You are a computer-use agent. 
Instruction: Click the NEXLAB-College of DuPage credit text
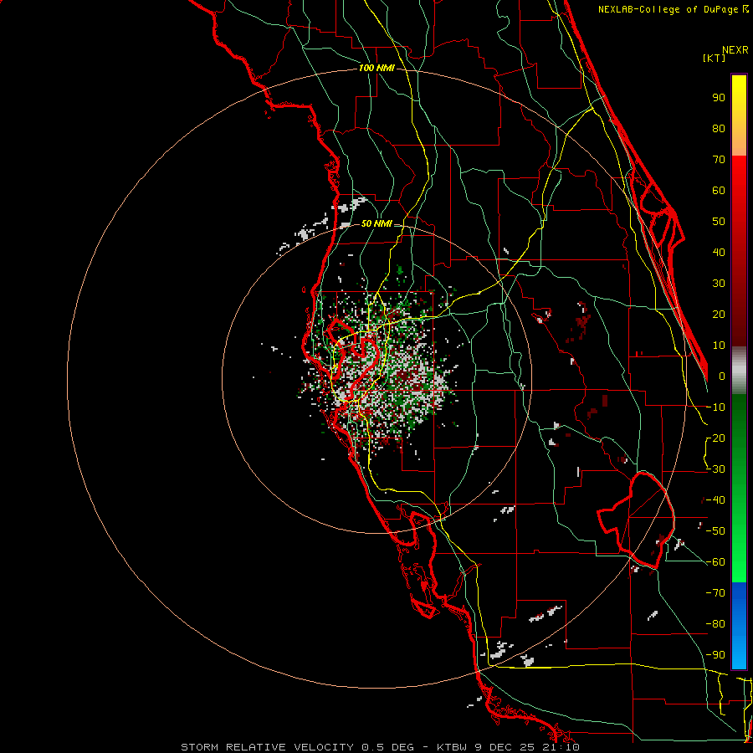pyautogui.click(x=673, y=9)
